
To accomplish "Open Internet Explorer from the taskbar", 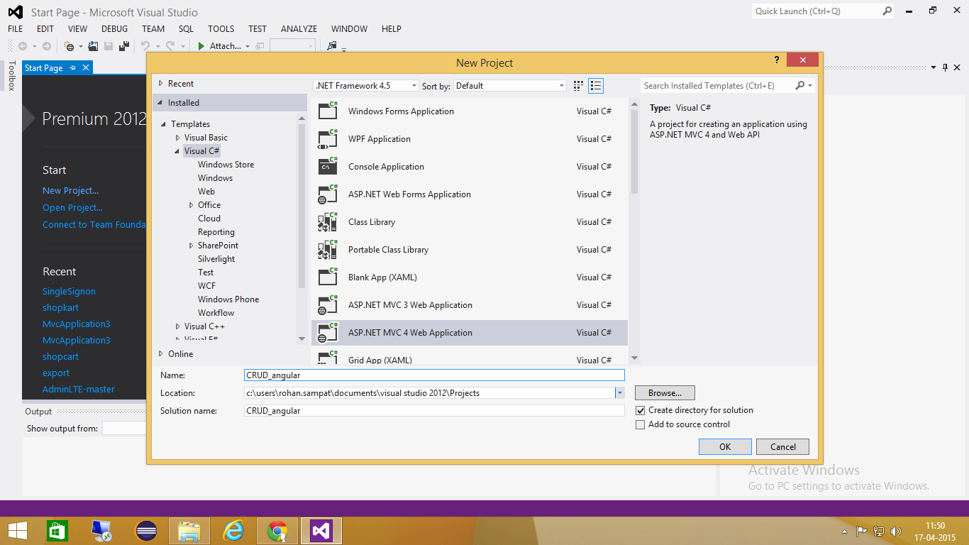I will (233, 531).
